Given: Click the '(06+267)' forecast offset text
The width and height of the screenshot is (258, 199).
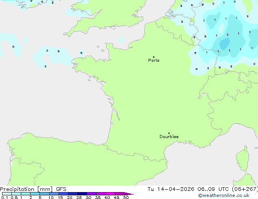Looking at the screenshot, I should [245, 189].
